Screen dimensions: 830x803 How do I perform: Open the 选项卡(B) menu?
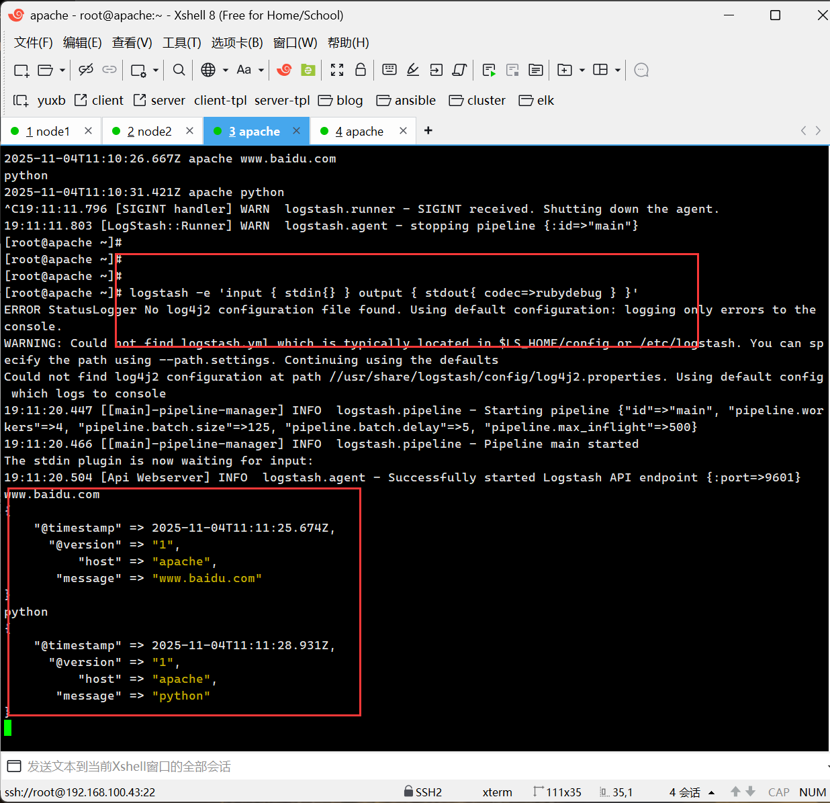click(x=237, y=43)
